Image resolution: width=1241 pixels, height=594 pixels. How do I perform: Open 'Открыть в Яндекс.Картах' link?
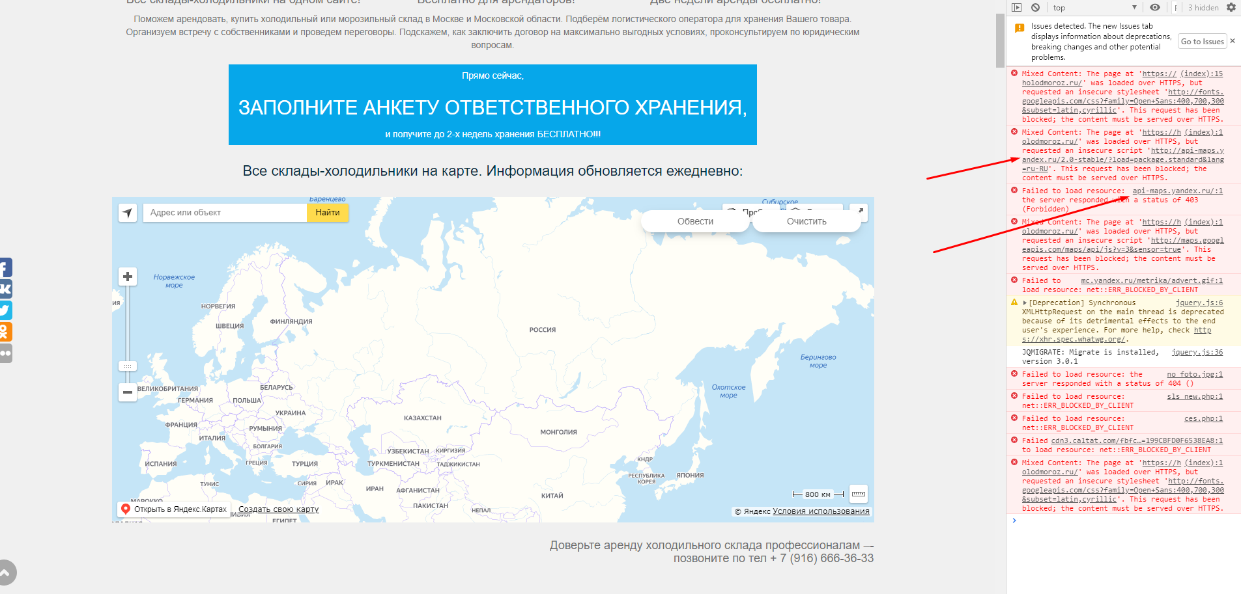(x=173, y=509)
